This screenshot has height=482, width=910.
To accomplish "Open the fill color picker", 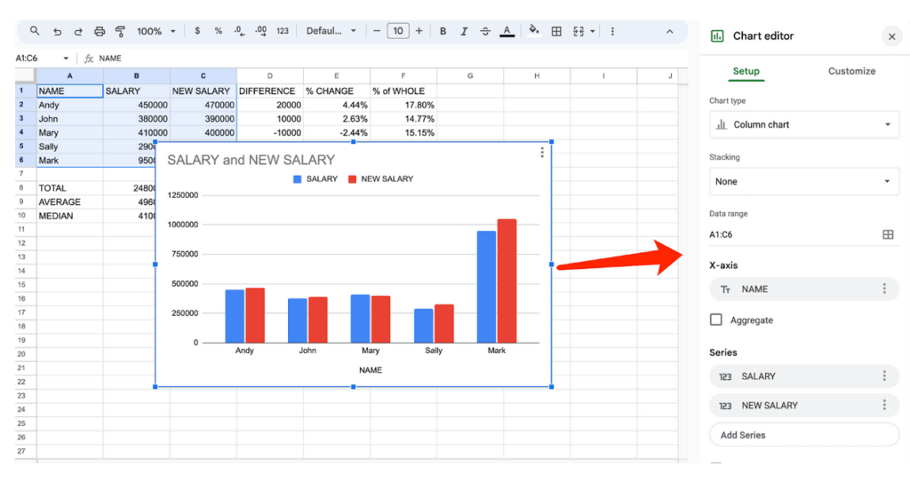I will [533, 31].
